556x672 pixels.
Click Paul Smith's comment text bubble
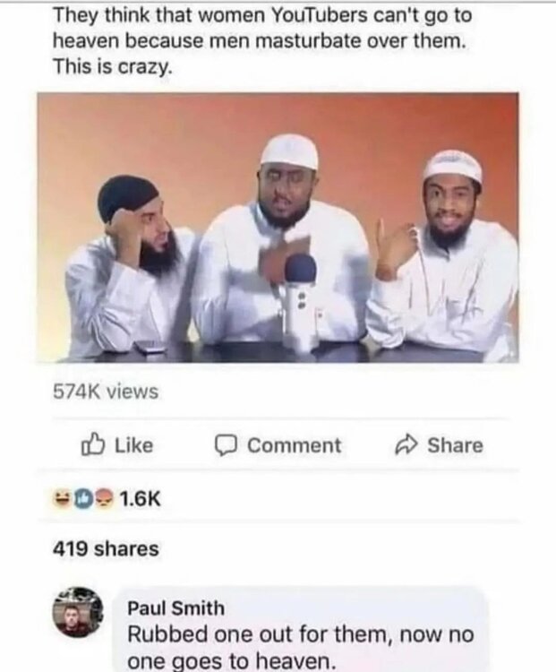pyautogui.click(x=301, y=630)
